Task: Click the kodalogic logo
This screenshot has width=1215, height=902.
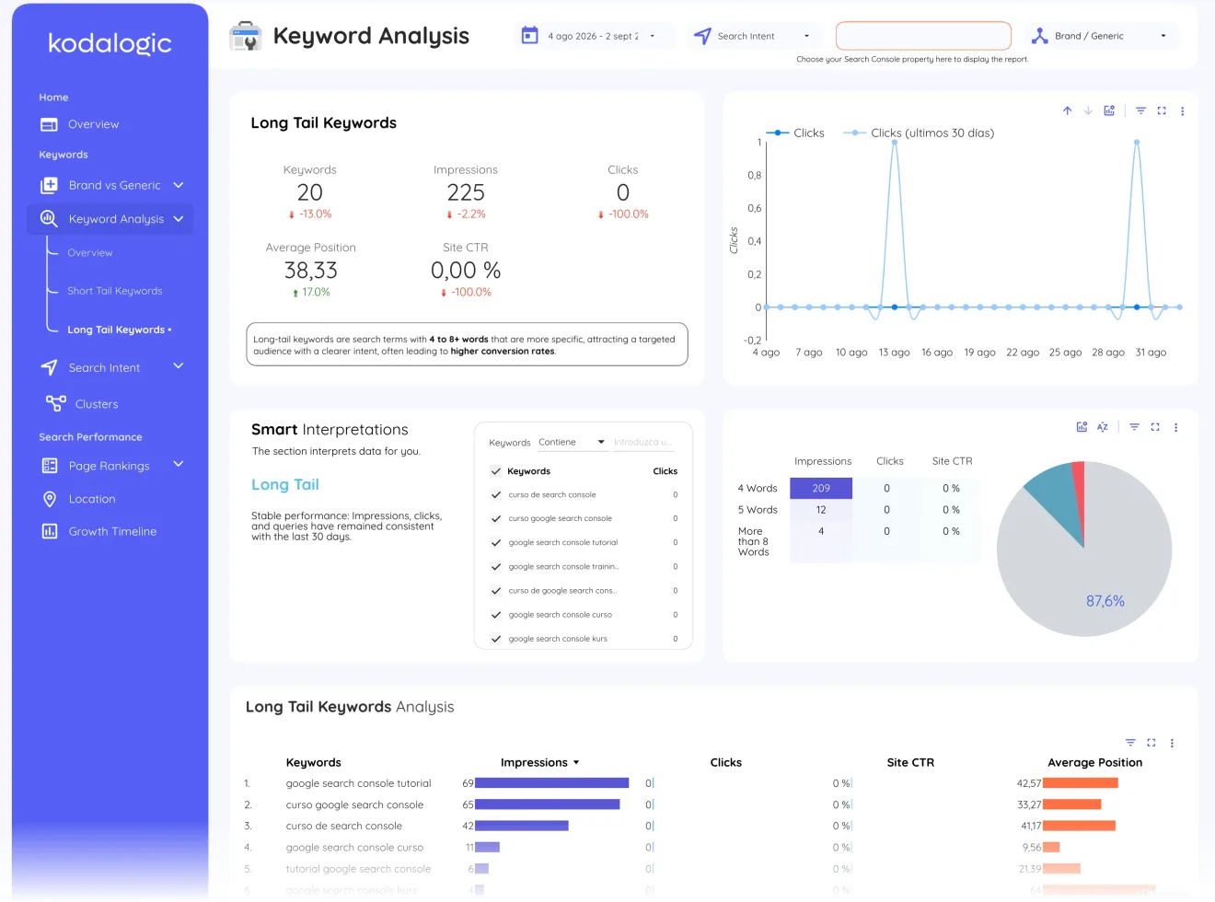Action: click(110, 43)
